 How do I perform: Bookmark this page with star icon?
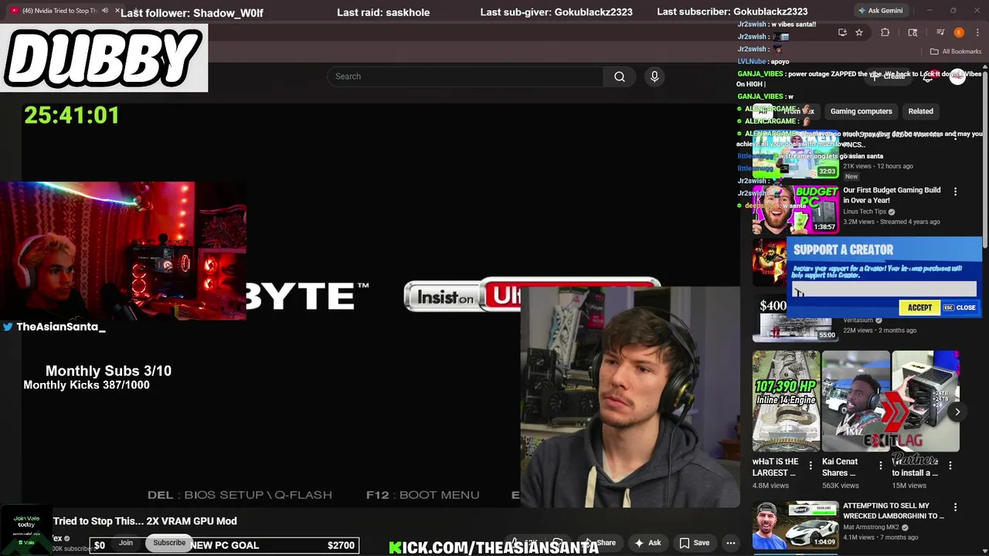(858, 32)
